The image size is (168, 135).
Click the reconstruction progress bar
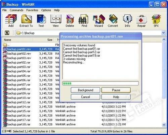point(100,83)
